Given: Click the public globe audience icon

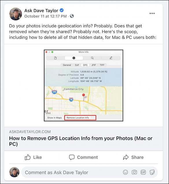Looking at the screenshot, I should [x=72, y=16].
